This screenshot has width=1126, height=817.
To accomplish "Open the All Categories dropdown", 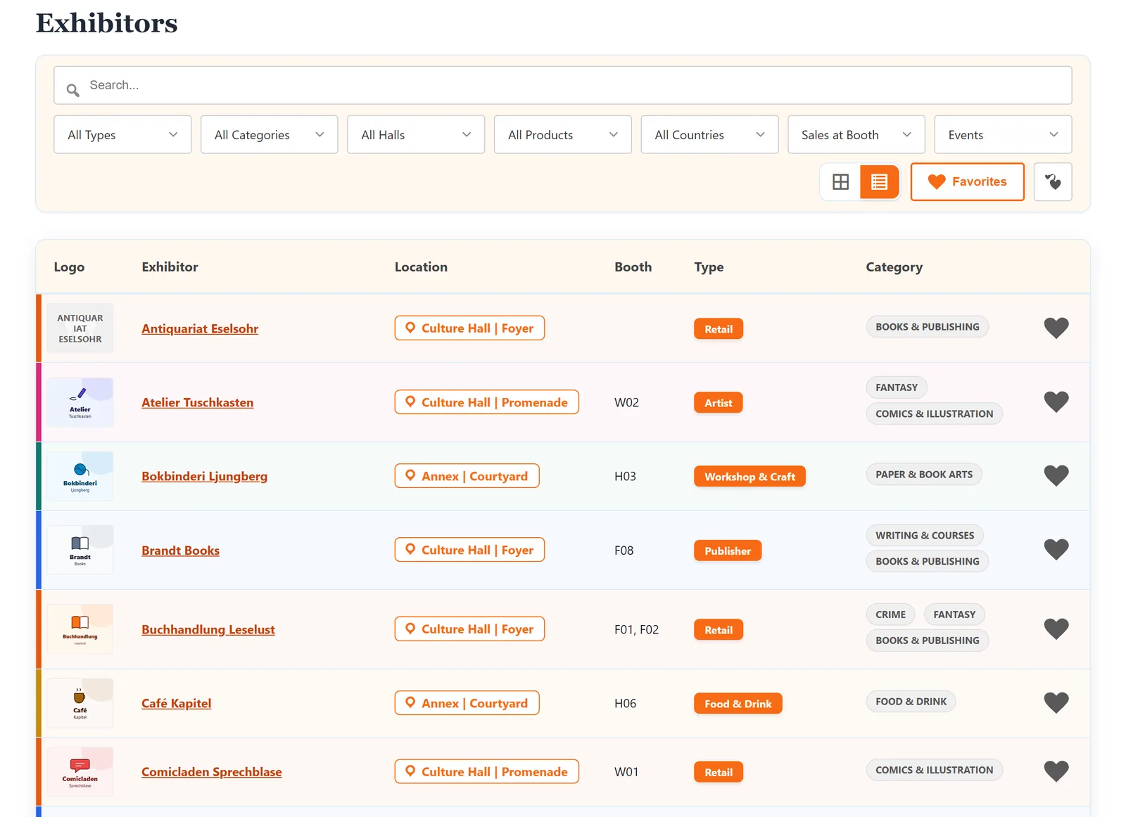I will click(269, 134).
